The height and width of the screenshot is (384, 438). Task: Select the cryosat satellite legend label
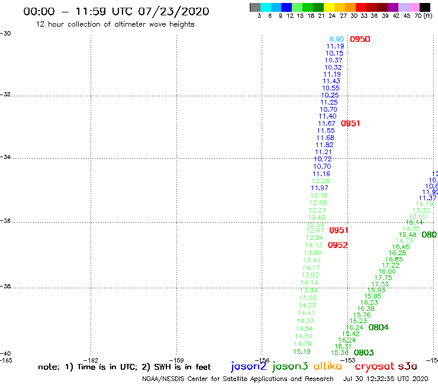tap(375, 367)
